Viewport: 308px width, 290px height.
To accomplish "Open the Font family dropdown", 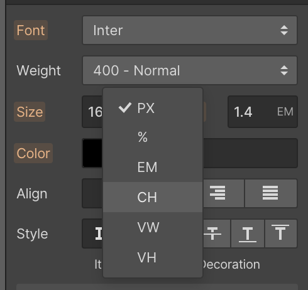I will tap(190, 30).
